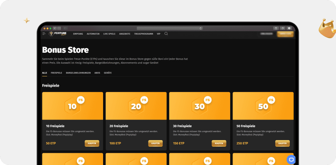
Task: Buy the 30 Freispiele bonus
Action: [x=219, y=143]
